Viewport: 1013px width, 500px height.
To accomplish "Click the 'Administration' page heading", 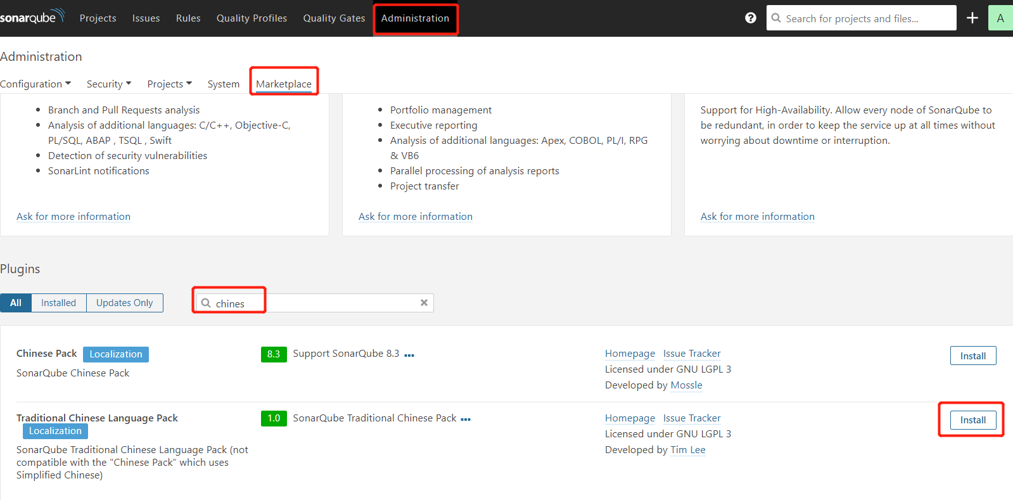I will 41,56.
